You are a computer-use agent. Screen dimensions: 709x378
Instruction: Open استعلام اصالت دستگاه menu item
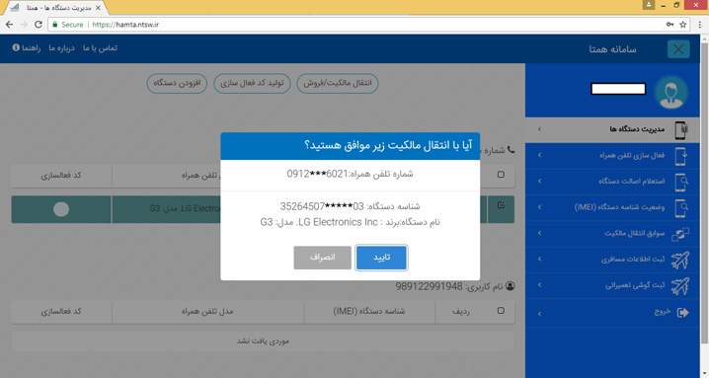612,182
